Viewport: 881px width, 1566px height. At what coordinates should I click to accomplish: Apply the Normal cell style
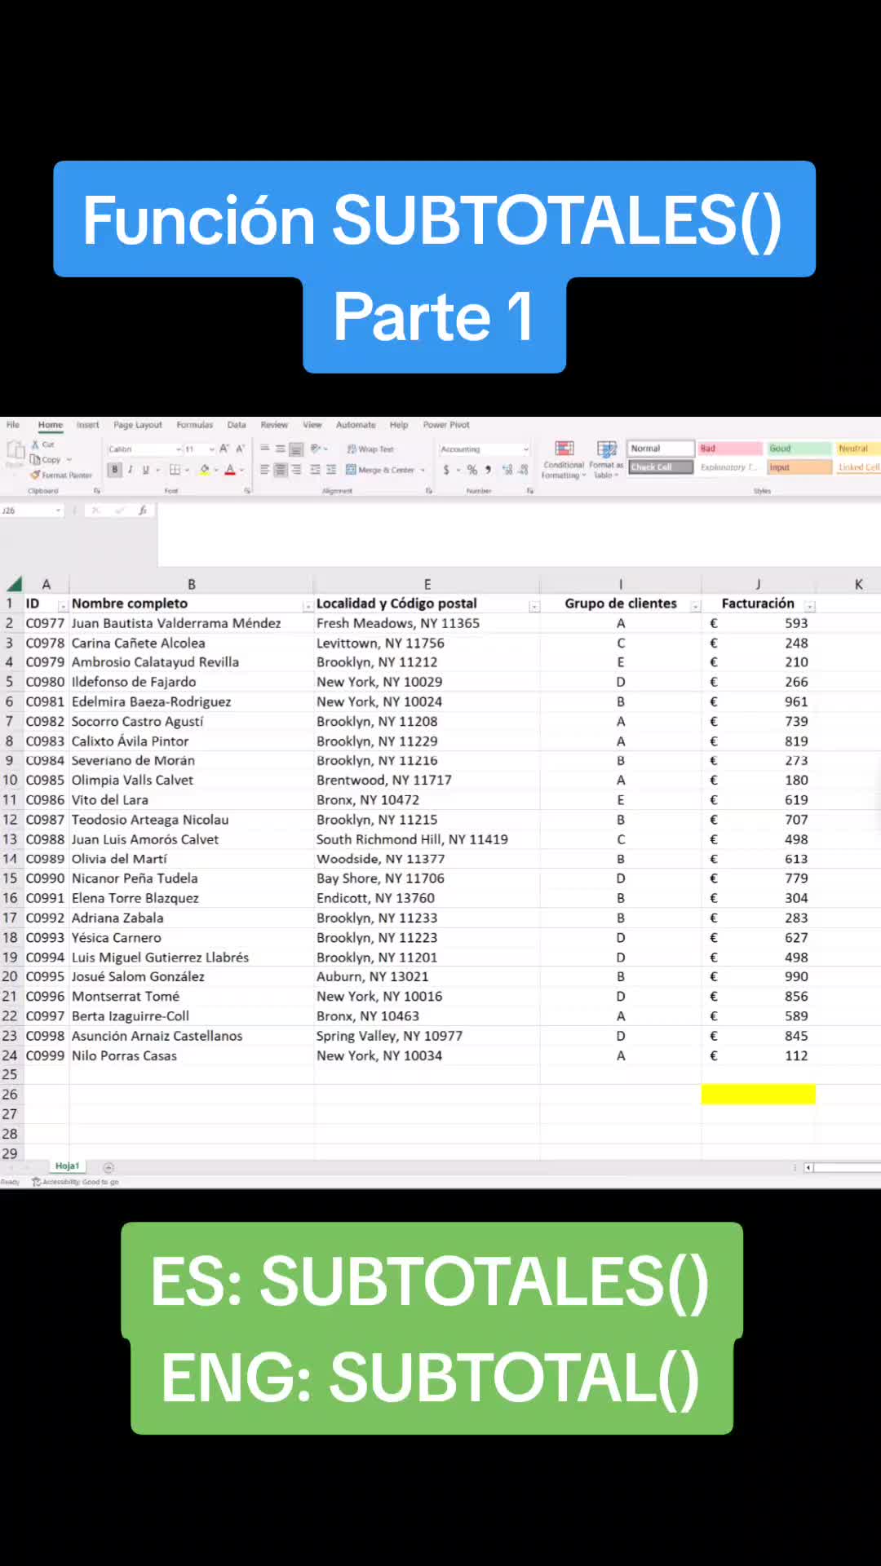(x=660, y=449)
